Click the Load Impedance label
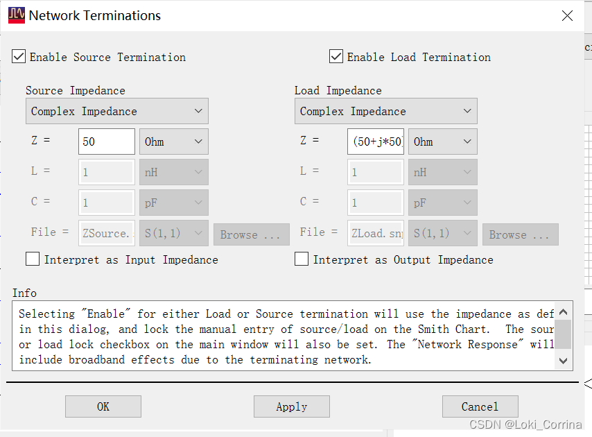 click(x=338, y=91)
